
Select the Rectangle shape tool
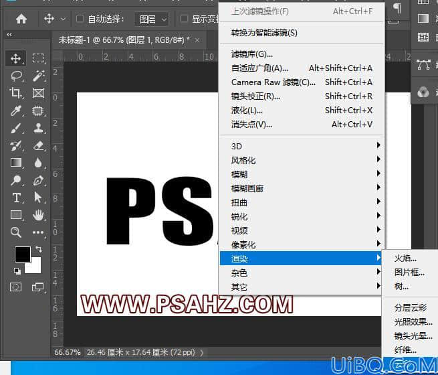[16, 215]
